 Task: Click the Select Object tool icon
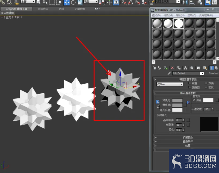[39, 2]
